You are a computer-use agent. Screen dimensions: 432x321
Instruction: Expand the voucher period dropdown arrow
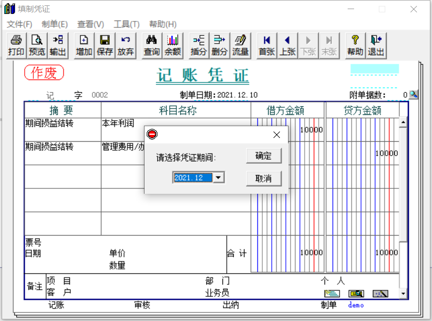[x=219, y=178]
